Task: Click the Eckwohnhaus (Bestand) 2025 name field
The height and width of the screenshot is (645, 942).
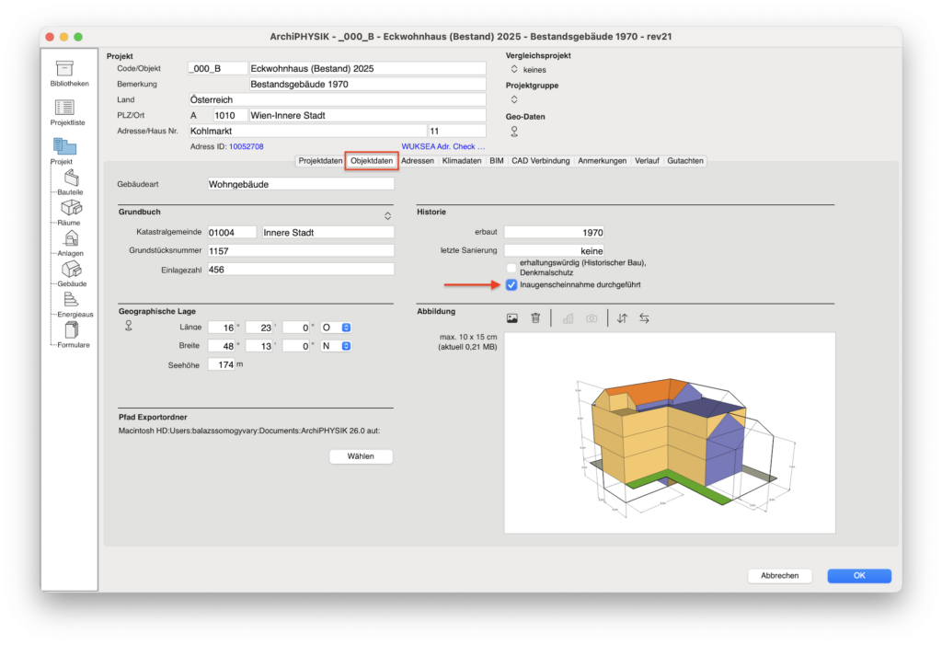Action: [x=367, y=68]
